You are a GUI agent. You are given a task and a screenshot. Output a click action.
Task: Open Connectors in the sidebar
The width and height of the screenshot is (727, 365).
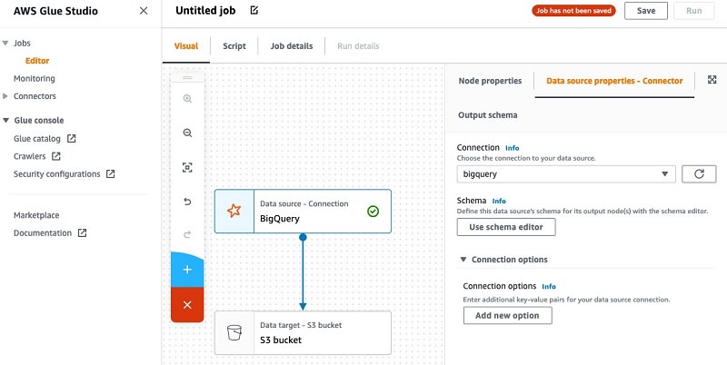tap(35, 96)
